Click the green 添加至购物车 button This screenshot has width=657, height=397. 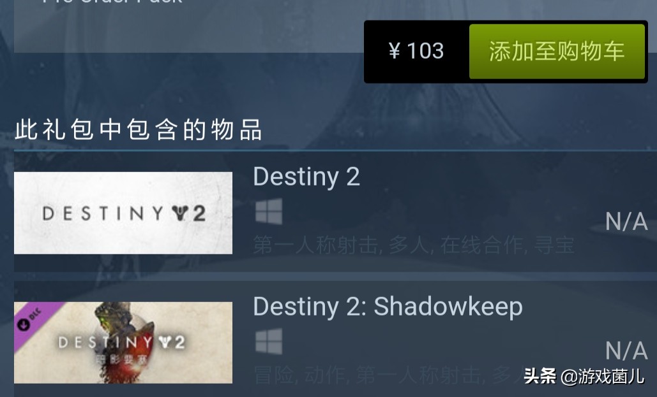(557, 52)
